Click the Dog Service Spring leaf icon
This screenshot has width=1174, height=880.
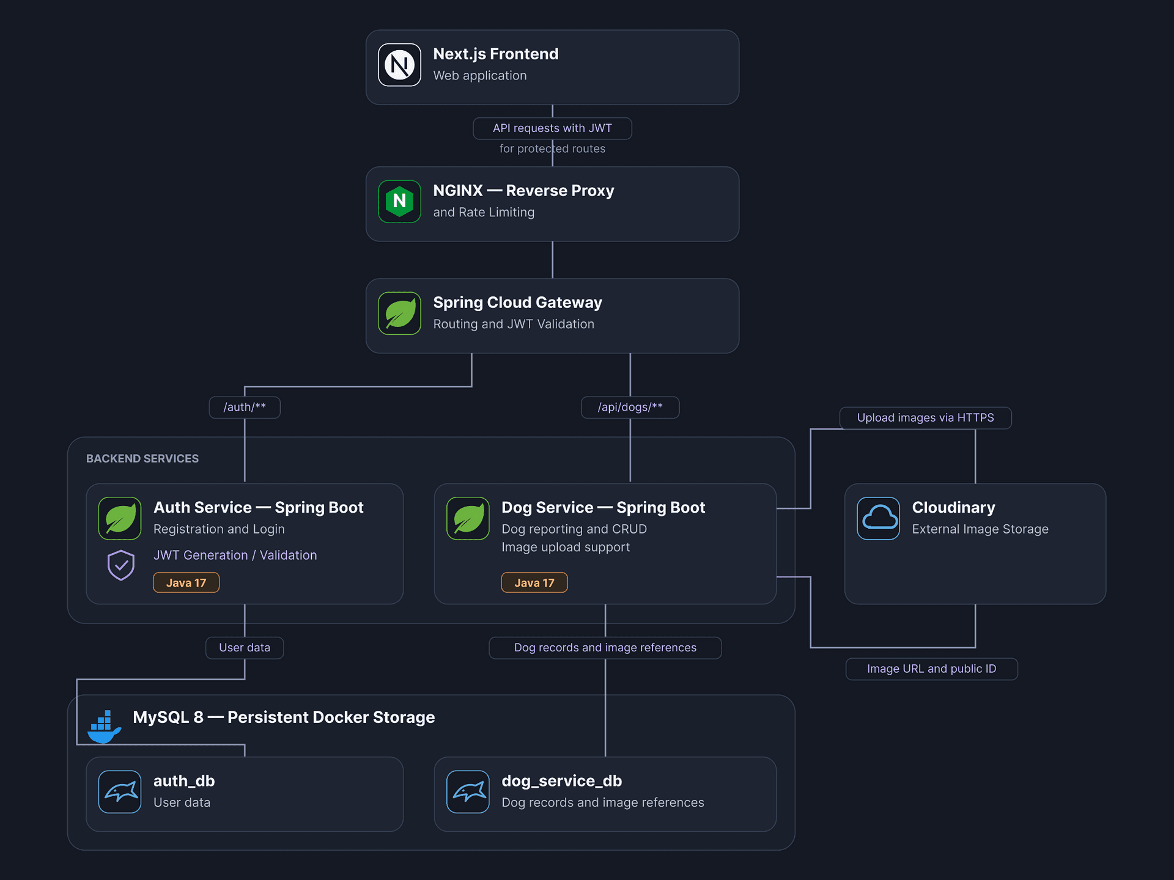tap(468, 518)
